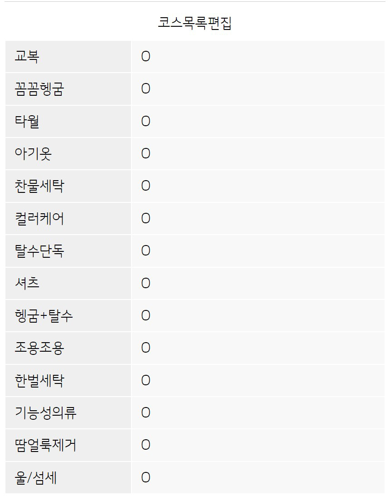Toggle the O mark for 꼼꼼헹굼
This screenshot has height=496, width=390.
click(146, 89)
